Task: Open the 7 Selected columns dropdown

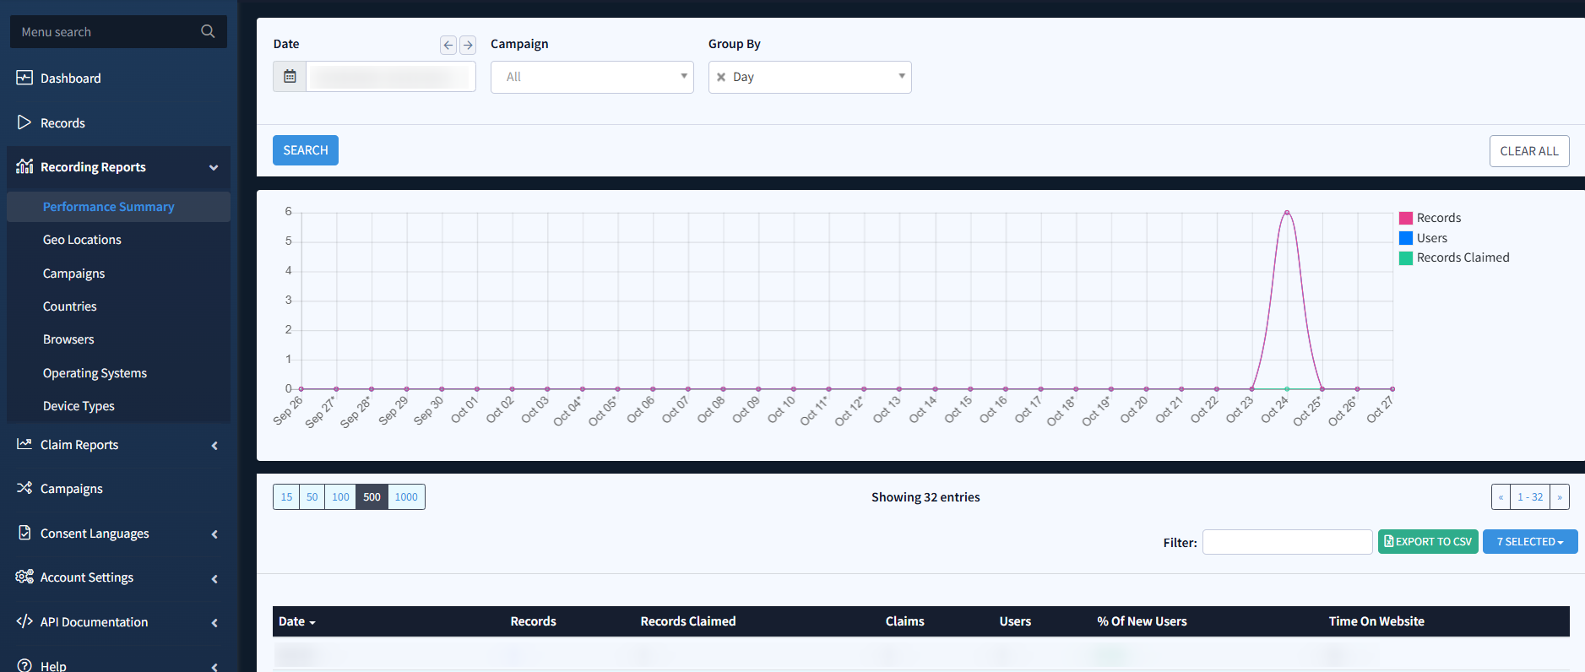Action: tap(1529, 542)
